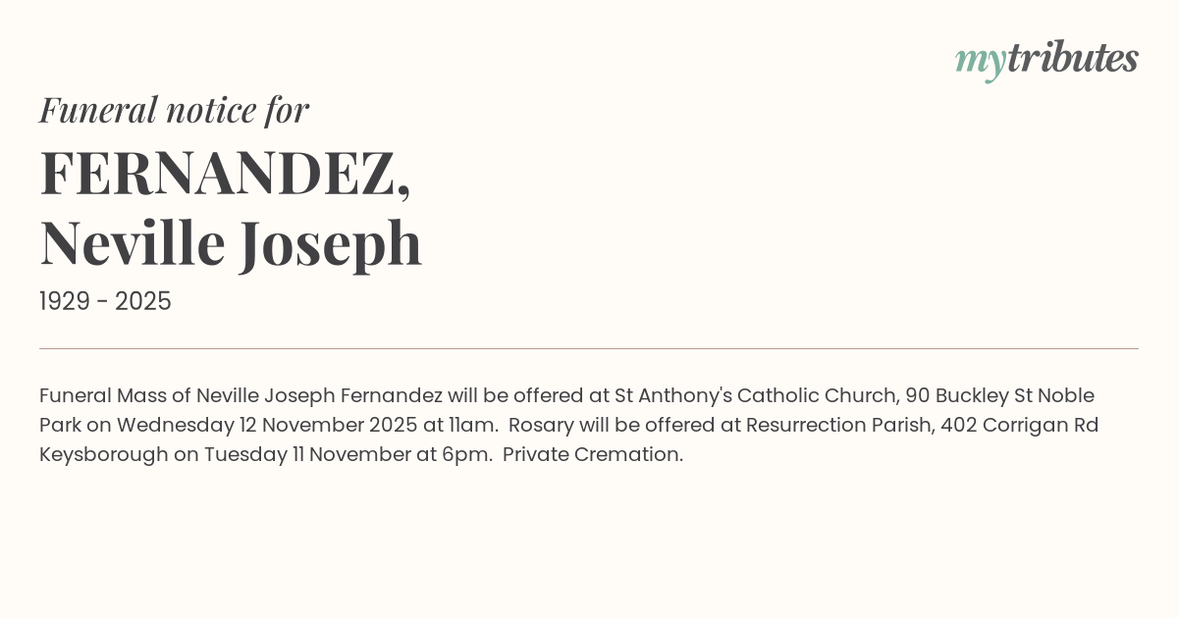Click the "90 Buckley St Noble" address
The height and width of the screenshot is (618, 1178).
999,395
